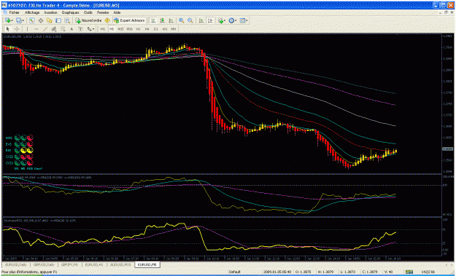Switch to M5 timeframe
Viewport: 456px width, 276px height.
[112, 29]
